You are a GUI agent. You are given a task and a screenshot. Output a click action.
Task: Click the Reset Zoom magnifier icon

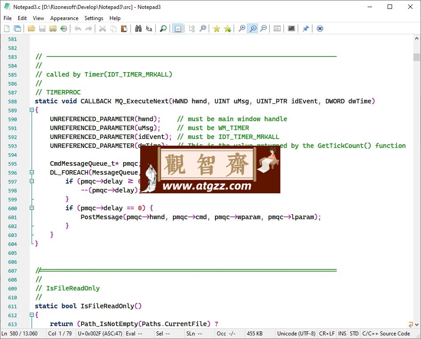click(x=253, y=29)
